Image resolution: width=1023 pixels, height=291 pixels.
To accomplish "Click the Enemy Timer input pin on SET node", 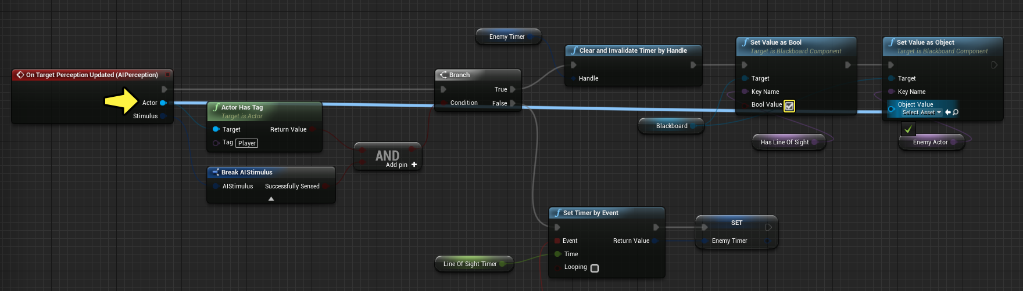I will tap(705, 241).
